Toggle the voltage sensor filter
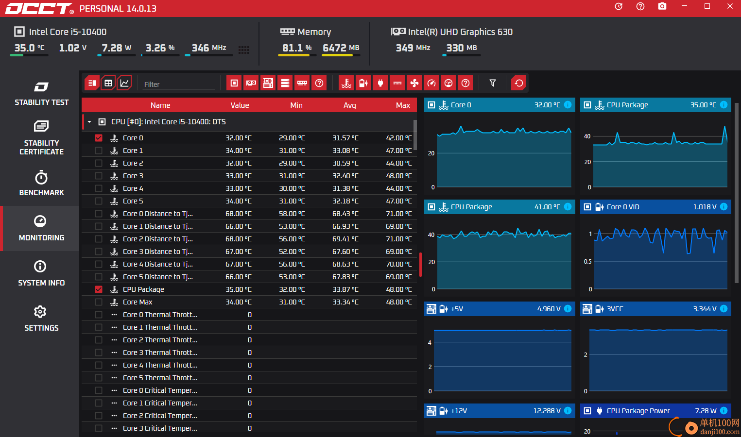Screen dimensions: 741x437 363,83
